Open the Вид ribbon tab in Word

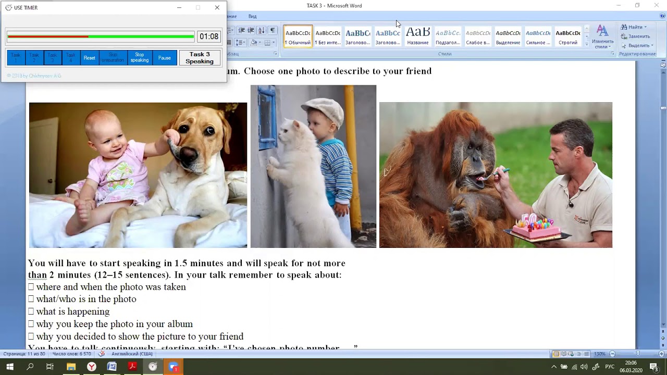(252, 17)
